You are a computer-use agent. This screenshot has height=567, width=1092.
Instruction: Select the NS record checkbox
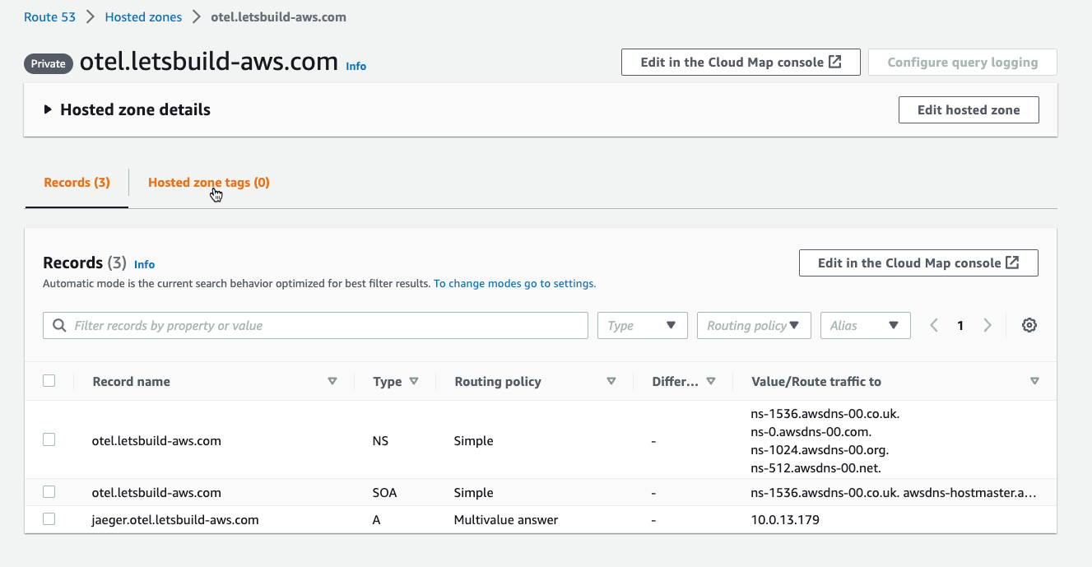(x=49, y=439)
